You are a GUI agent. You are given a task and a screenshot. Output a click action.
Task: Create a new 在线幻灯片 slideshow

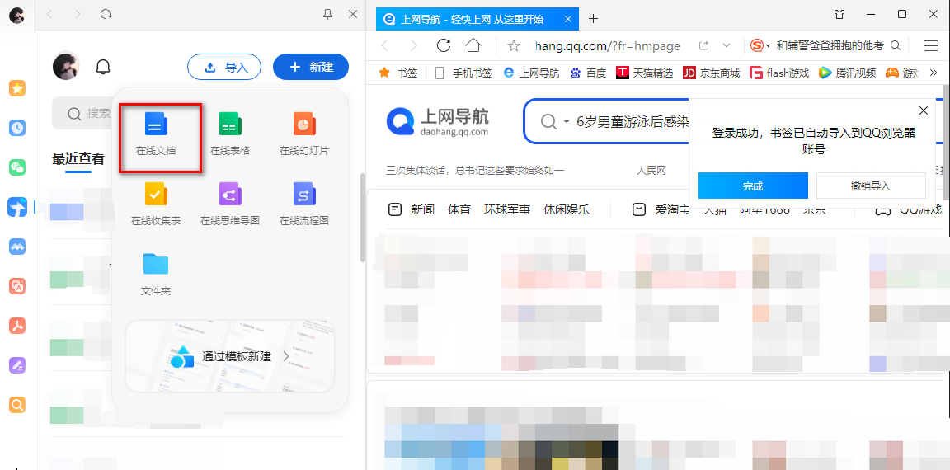[x=304, y=134]
